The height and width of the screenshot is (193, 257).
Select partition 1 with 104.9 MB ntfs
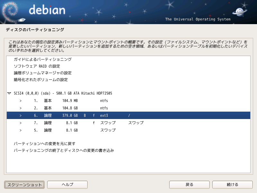pyautogui.click(x=128, y=101)
